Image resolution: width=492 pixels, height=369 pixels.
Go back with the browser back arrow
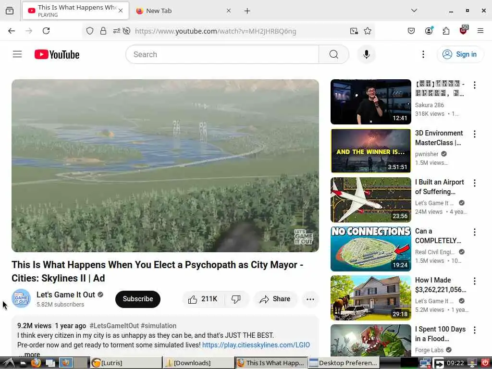(12, 31)
